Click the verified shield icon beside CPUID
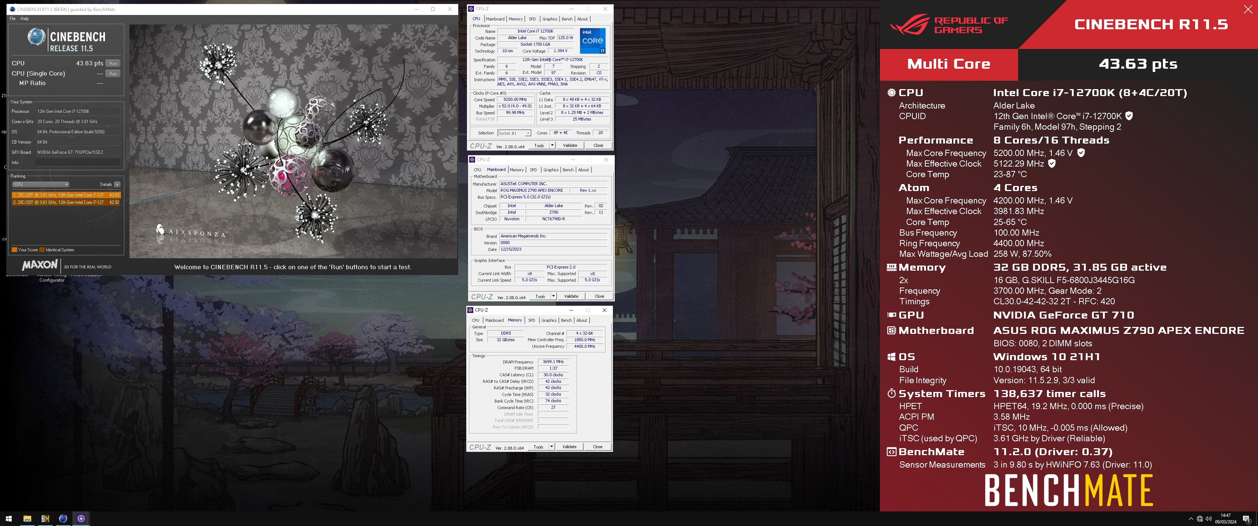The image size is (1258, 526). (1129, 116)
